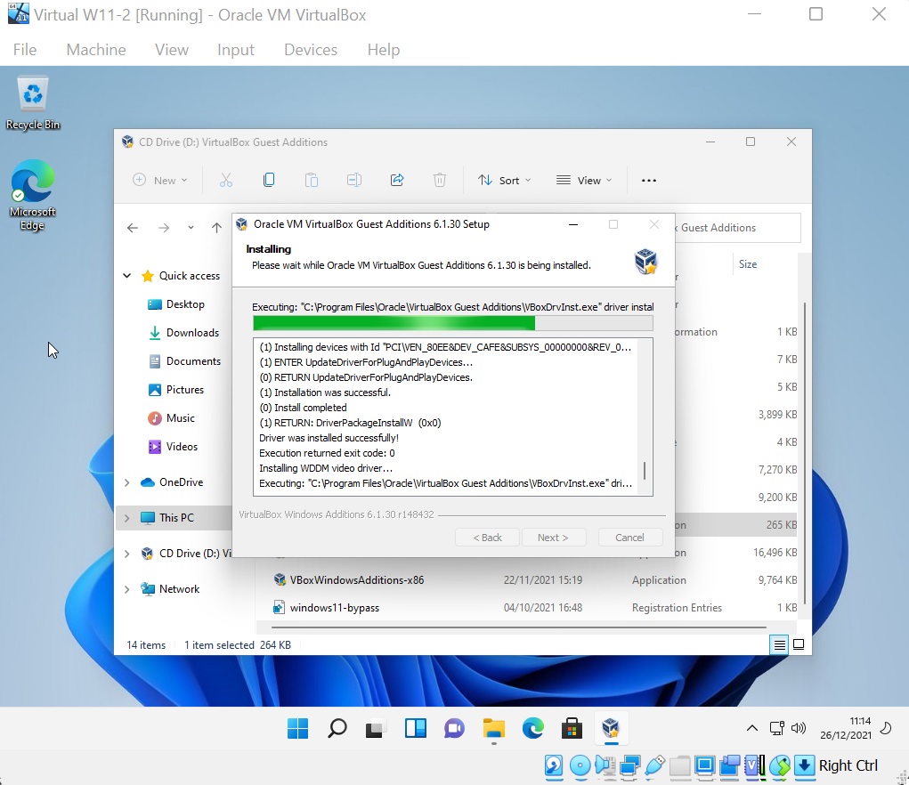
Task: Open the VirtualBox View menu
Action: point(172,50)
